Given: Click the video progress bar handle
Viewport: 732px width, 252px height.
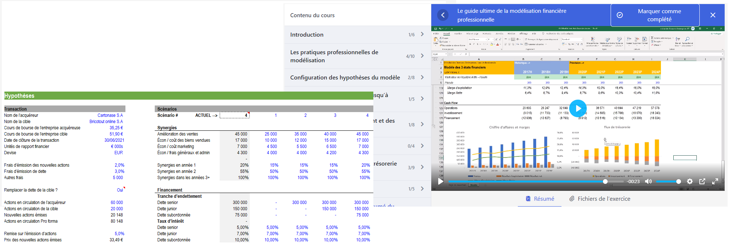Looking at the screenshot, I should coord(605,181).
